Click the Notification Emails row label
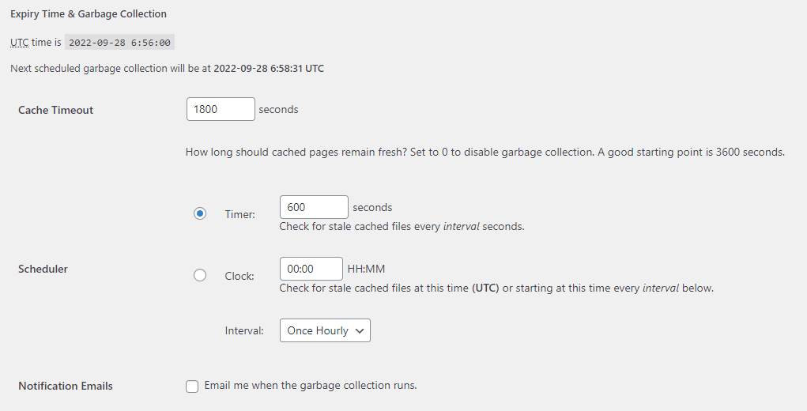Image resolution: width=807 pixels, height=411 pixels. (66, 386)
